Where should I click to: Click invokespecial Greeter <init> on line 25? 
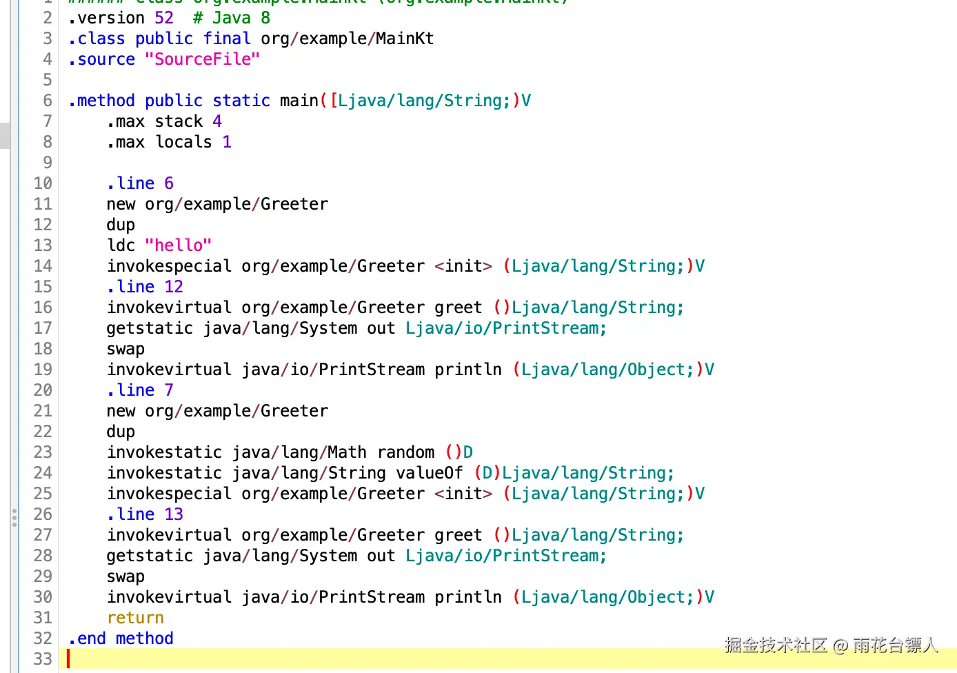[x=406, y=494]
